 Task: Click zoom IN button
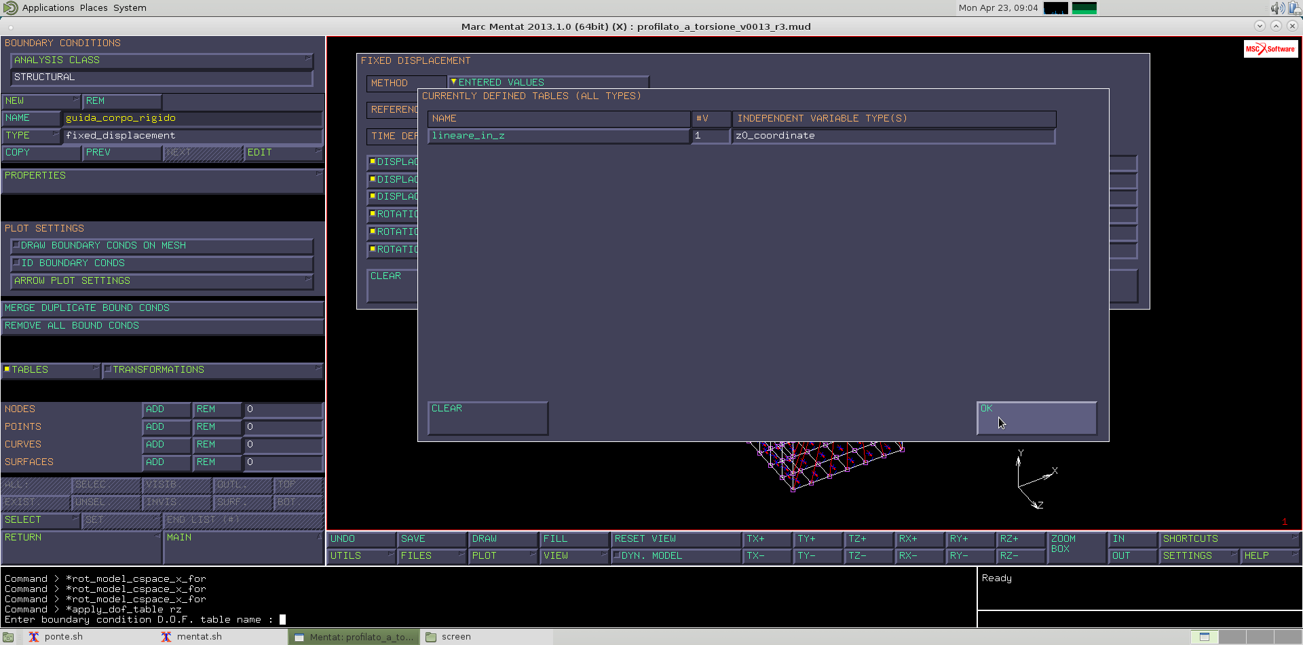pos(1133,539)
